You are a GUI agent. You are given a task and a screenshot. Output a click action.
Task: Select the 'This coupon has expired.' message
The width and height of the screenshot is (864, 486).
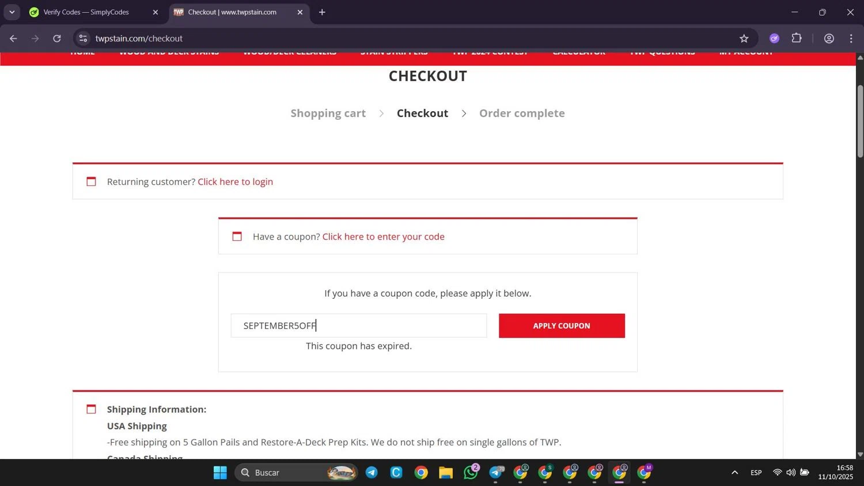359,346
